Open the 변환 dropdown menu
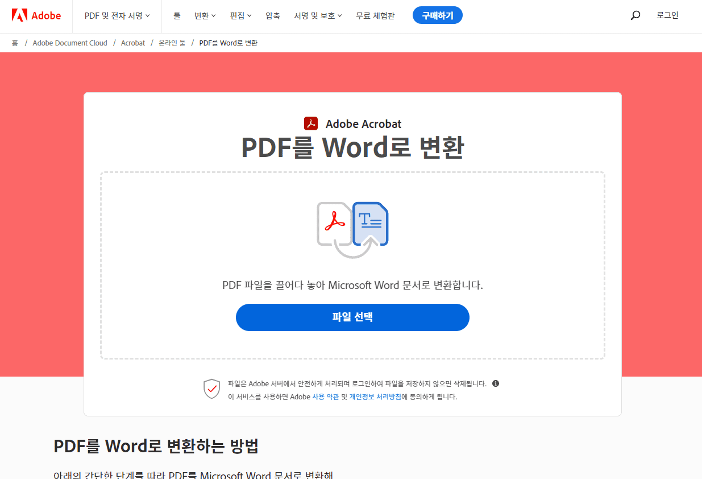The height and width of the screenshot is (479, 702). pyautogui.click(x=205, y=16)
